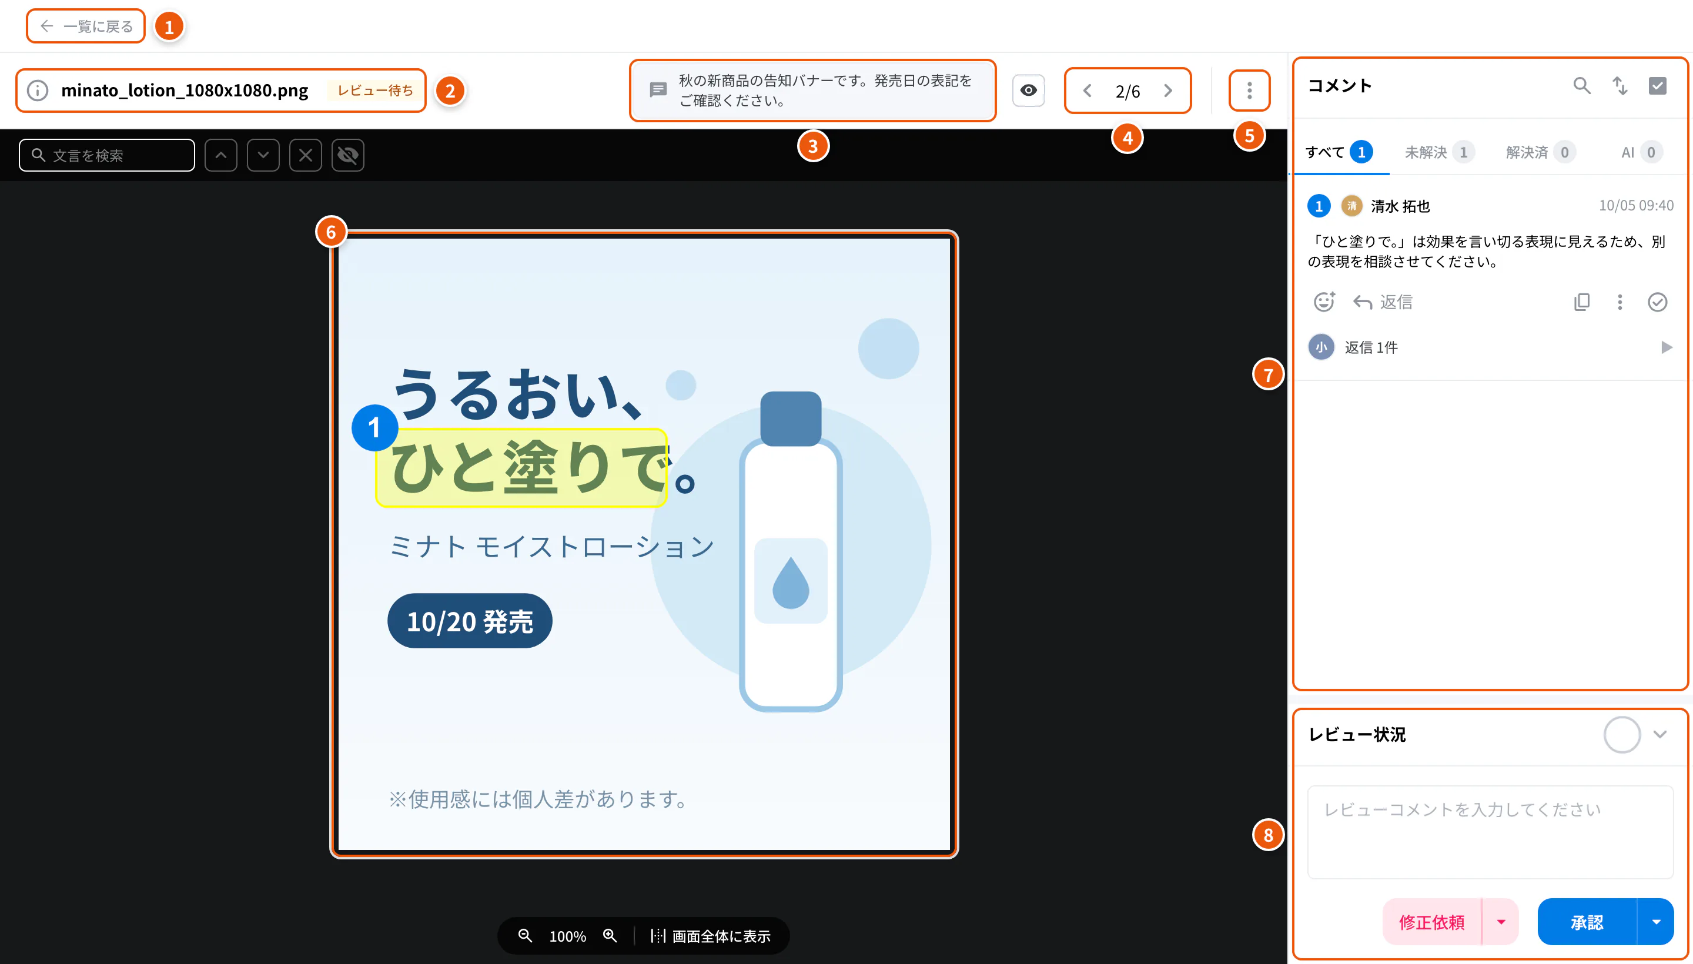This screenshot has height=964, width=1693.
Task: Click the file info icon beside the filename
Action: tap(38, 90)
